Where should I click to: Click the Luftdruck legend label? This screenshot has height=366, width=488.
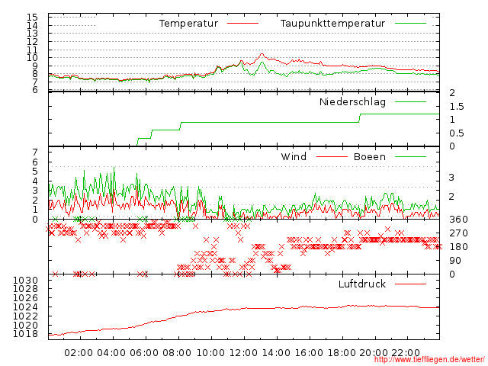click(362, 284)
